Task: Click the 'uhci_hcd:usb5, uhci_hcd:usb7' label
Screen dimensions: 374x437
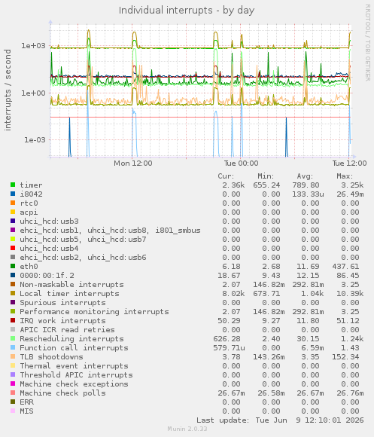Action: pos(83,239)
